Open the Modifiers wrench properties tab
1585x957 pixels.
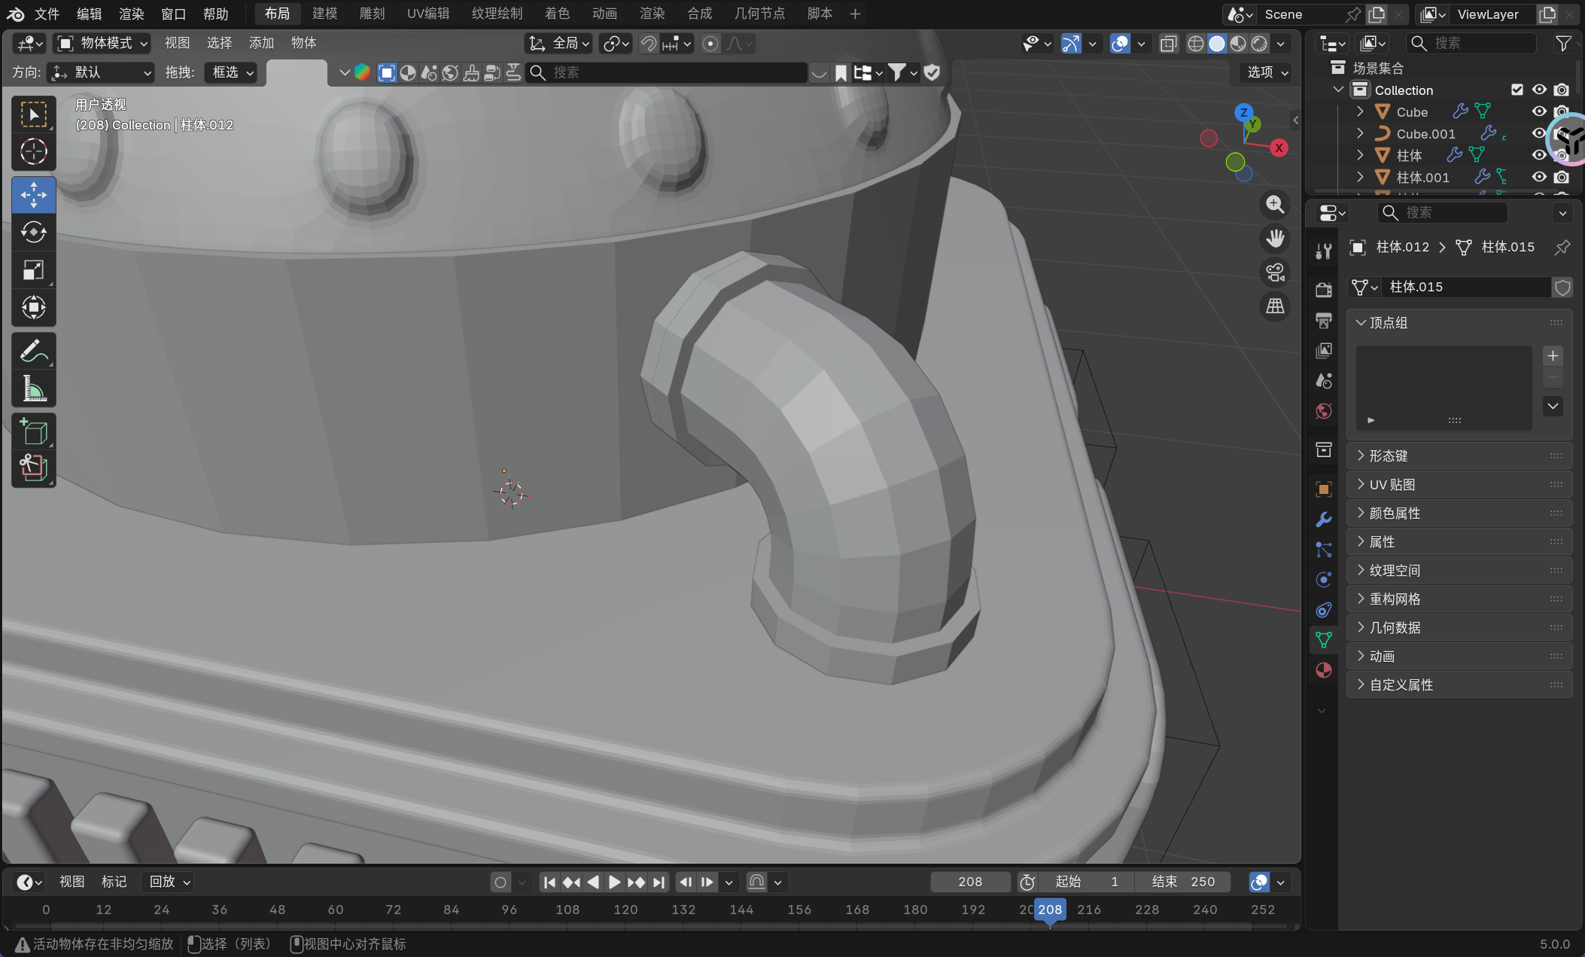pyautogui.click(x=1323, y=520)
